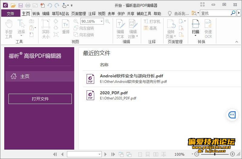Viewport: 242px width, 159px height.
Task: Click the Name (名称) column header
Action: tap(104, 65)
